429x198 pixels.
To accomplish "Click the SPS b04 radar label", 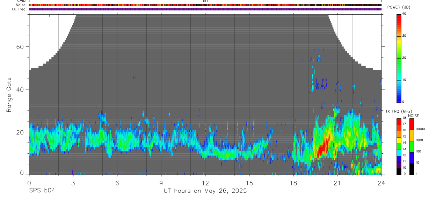I will (x=42, y=191).
